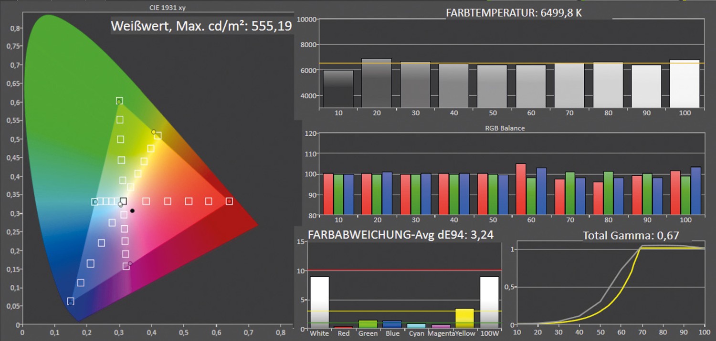Click the blue corner point of the color triangle
Viewport: 716px width, 341px height.
pos(71,301)
